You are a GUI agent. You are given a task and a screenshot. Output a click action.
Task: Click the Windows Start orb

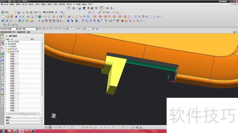[3, 130]
